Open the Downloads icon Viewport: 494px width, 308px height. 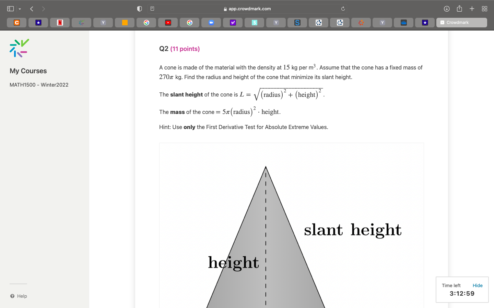pos(446,9)
